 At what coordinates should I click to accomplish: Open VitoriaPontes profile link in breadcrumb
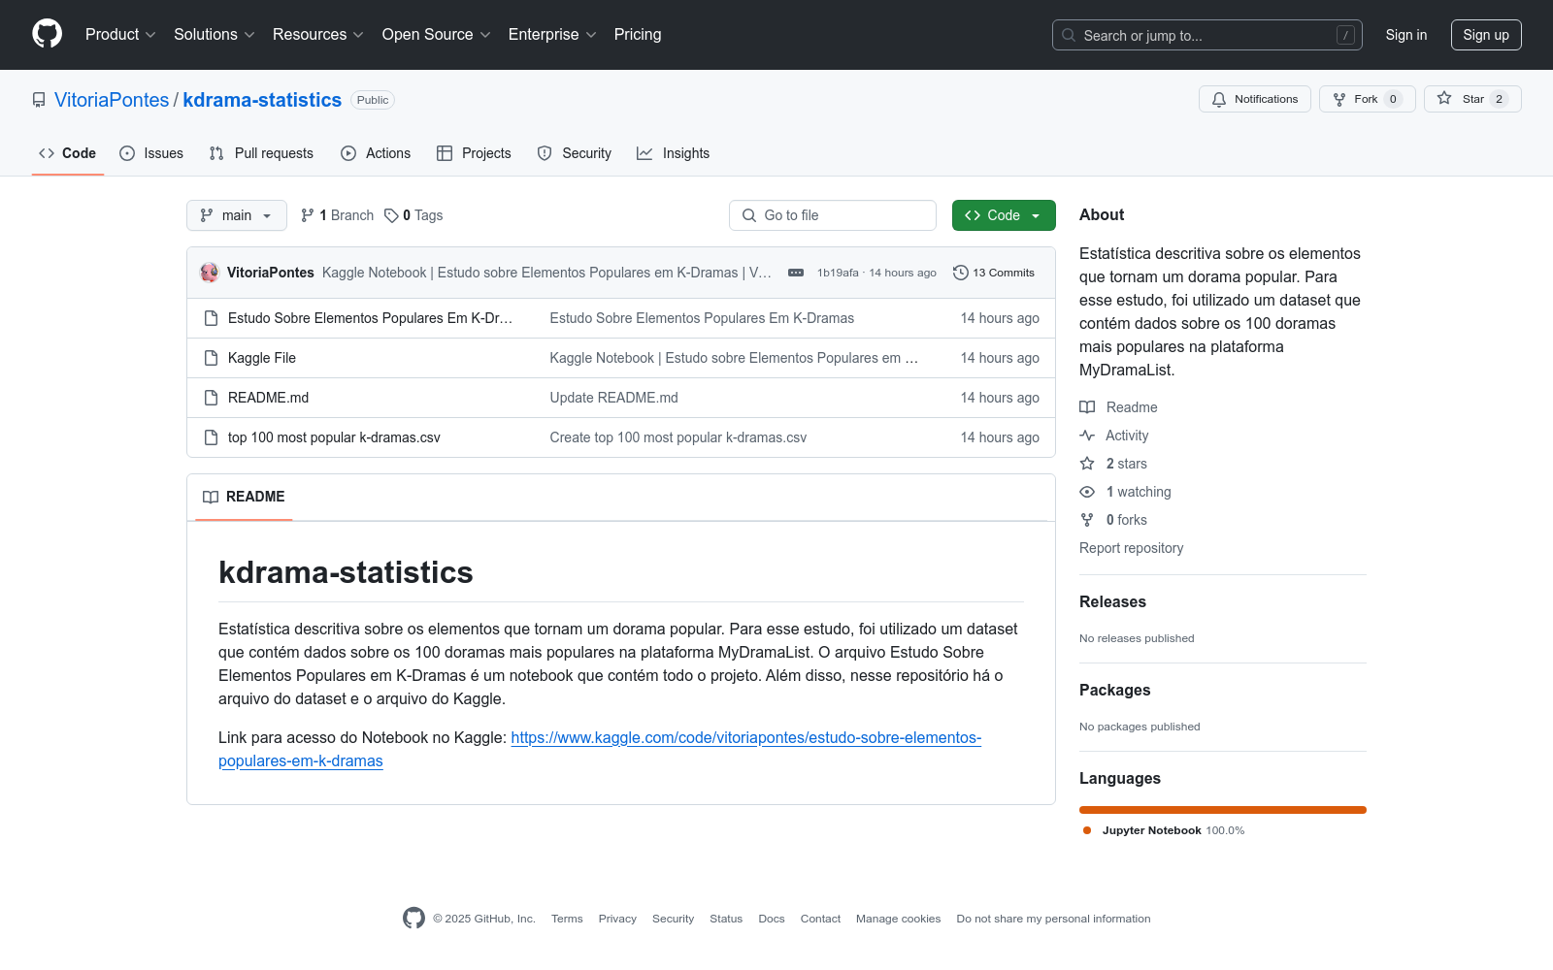[112, 100]
